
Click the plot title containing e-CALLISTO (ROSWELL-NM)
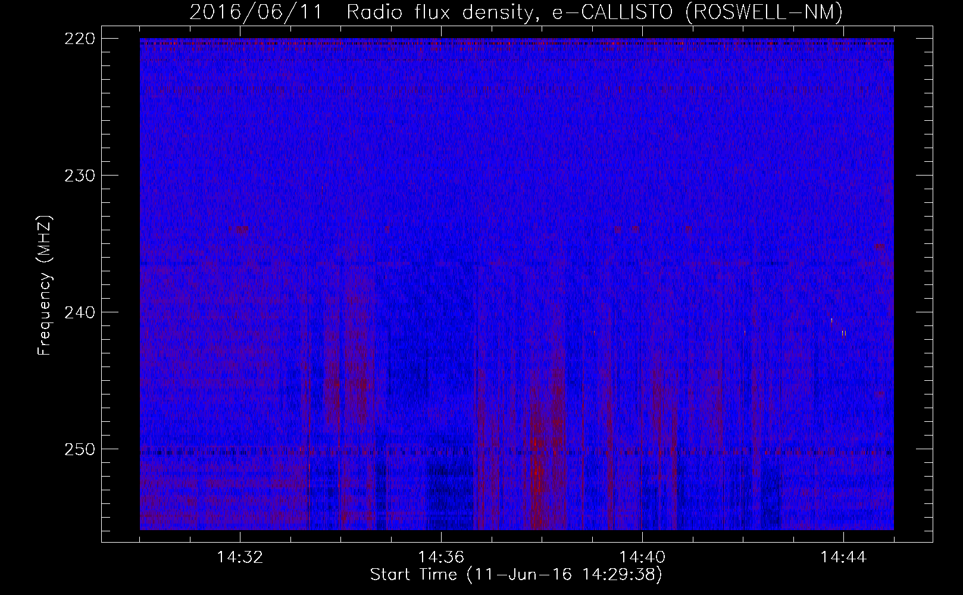[x=516, y=12]
